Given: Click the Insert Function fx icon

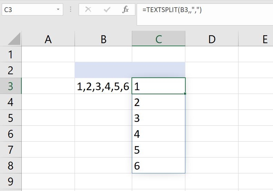Looking at the screenshot, I should point(125,9).
